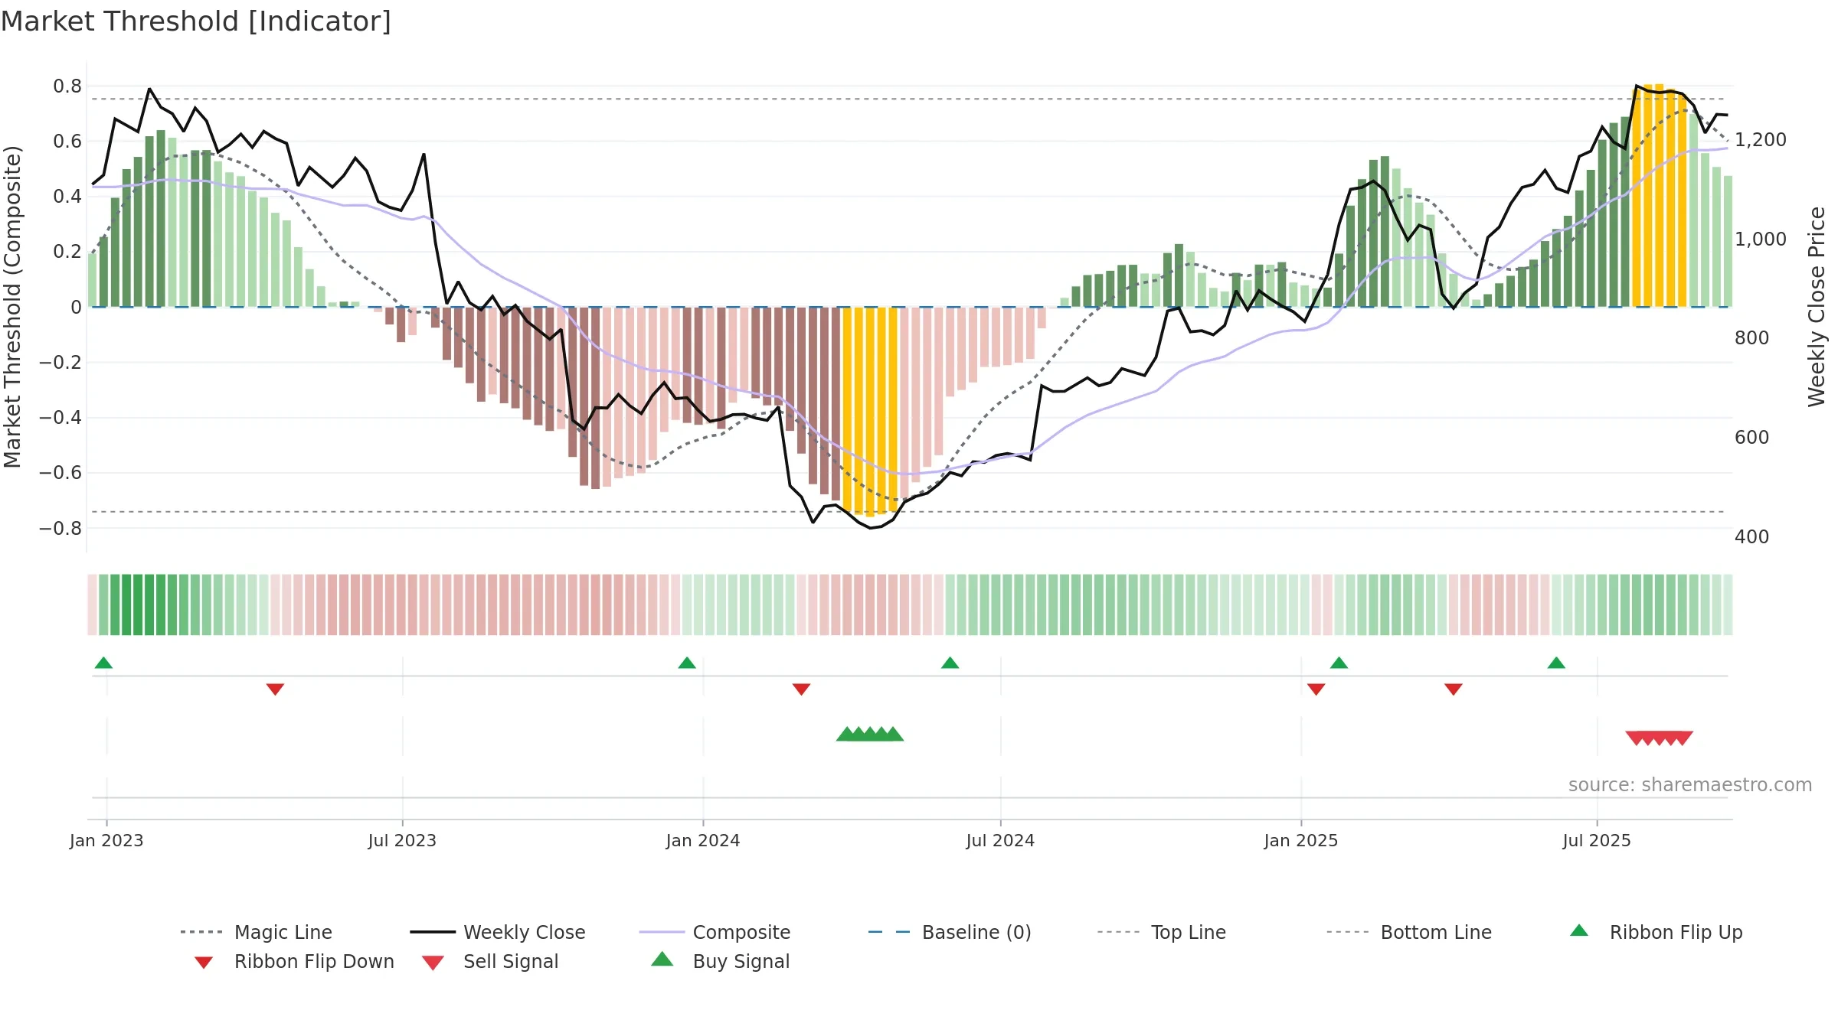Click the 1,200 price axis label

click(1761, 140)
